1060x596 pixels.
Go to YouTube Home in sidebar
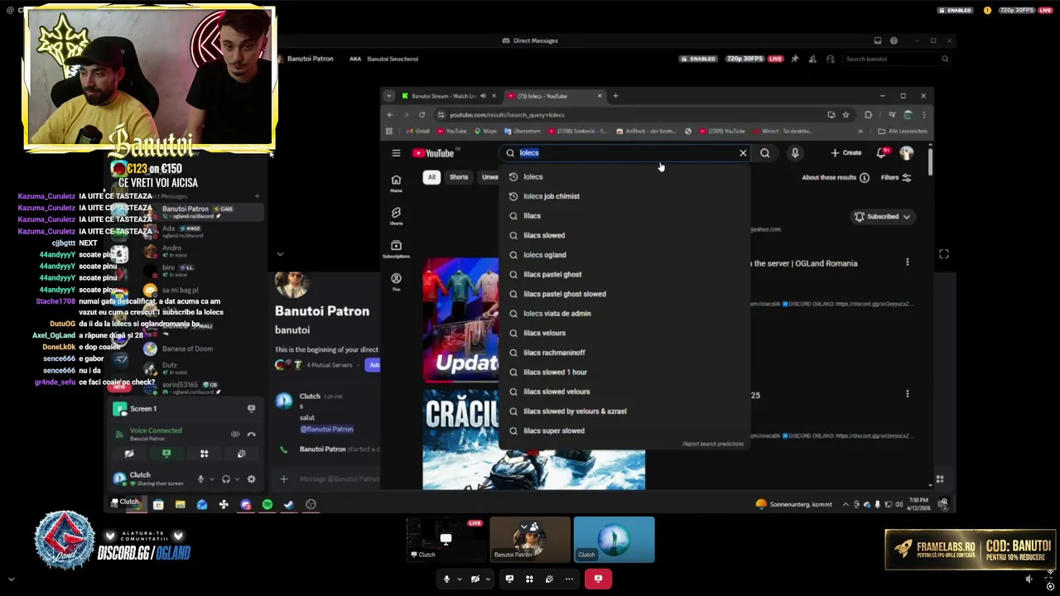coord(396,184)
